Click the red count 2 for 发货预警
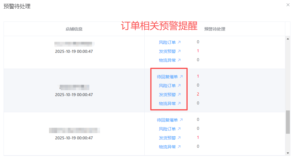The image size is (294, 157). (x=198, y=94)
